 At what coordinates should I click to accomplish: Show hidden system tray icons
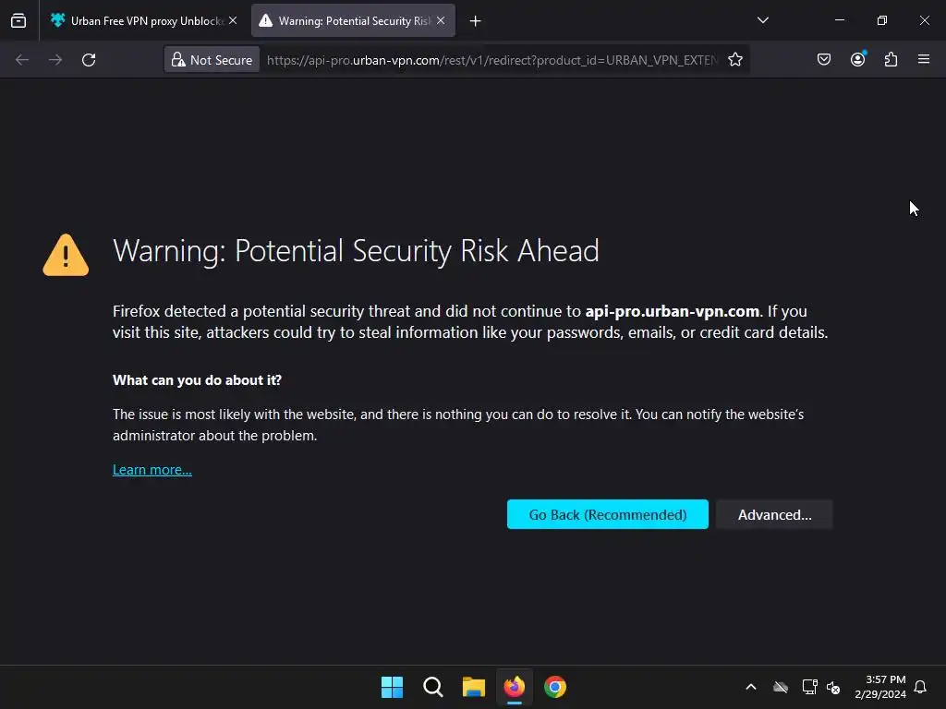pos(751,687)
